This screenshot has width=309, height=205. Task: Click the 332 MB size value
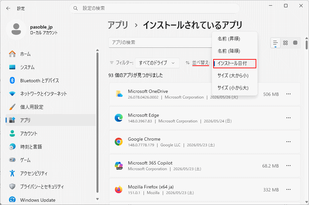point(271,190)
